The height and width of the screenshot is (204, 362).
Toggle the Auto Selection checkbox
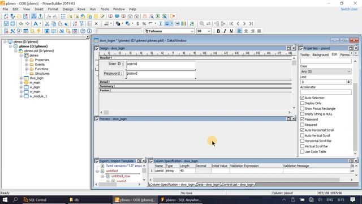click(x=302, y=98)
